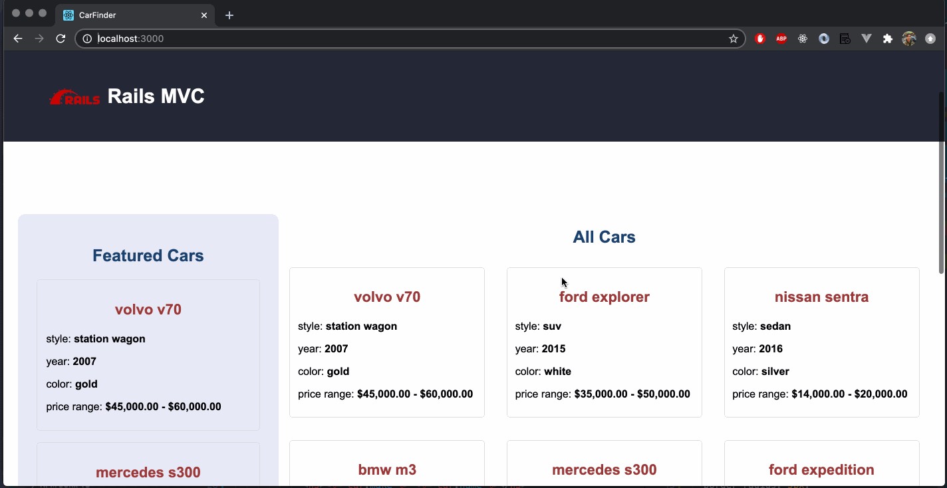Viewport: 947px width, 488px height.
Task: Click nissan sentra style sedan text
Action: (x=761, y=326)
